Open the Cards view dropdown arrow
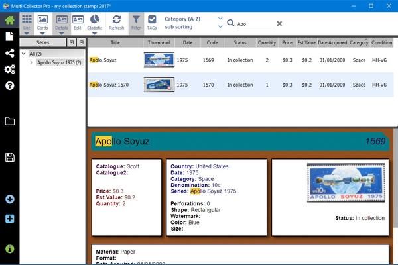Screen dimensions: 398x265 (42, 34)
